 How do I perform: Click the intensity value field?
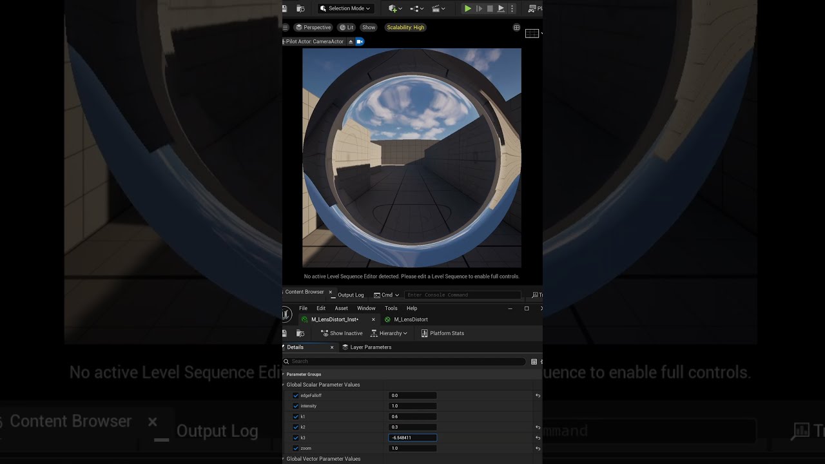tap(412, 406)
